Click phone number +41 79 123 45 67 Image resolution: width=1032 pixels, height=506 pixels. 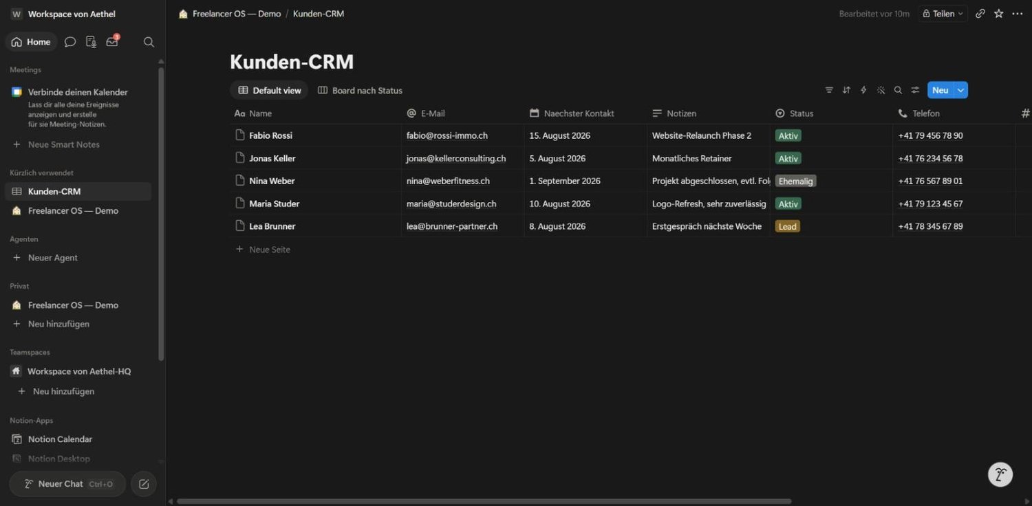tap(931, 203)
